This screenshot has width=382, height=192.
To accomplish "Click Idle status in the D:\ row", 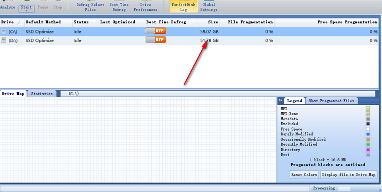I will (x=77, y=40).
